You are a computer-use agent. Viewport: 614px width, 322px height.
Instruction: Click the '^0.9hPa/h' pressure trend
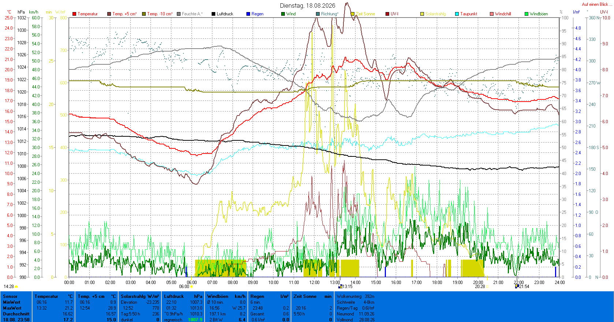click(174, 314)
